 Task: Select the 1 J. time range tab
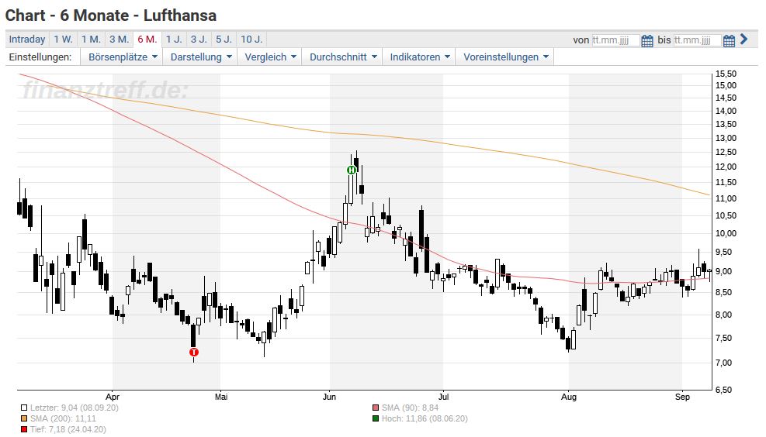pyautogui.click(x=173, y=40)
